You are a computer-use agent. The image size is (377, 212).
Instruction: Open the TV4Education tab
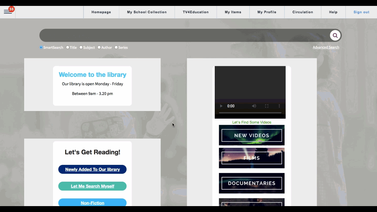(196, 12)
